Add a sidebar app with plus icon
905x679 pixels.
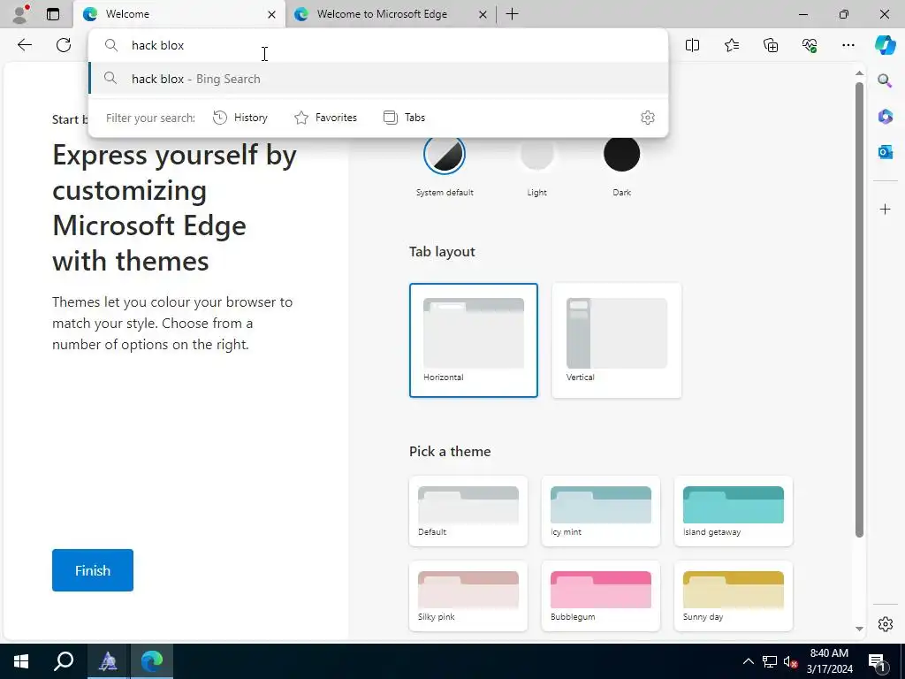(885, 209)
